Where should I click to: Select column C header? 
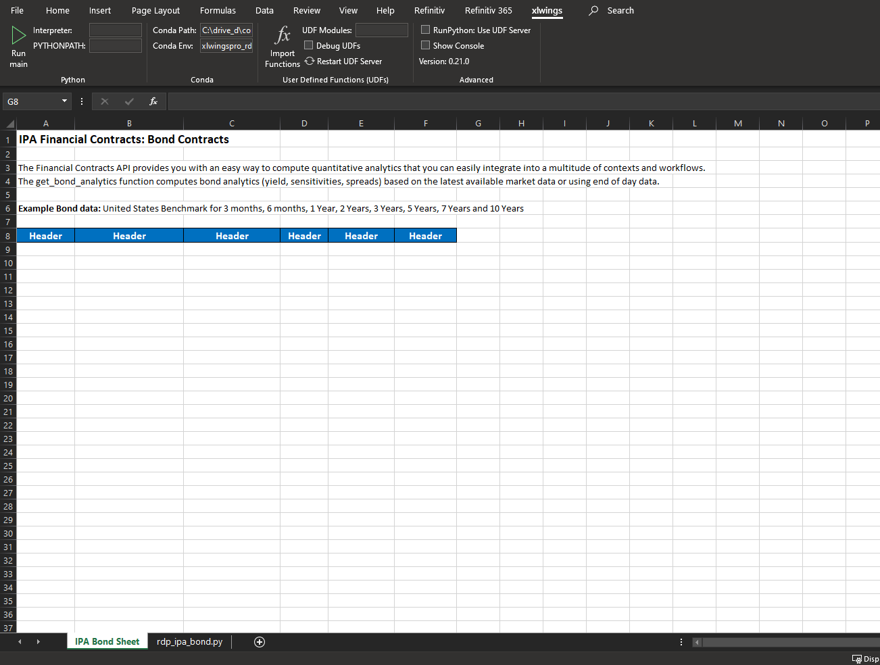[x=232, y=123]
